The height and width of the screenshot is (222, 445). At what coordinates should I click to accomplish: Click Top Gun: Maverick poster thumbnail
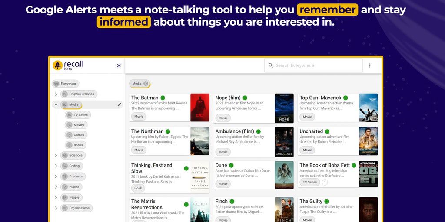pyautogui.click(x=369, y=108)
